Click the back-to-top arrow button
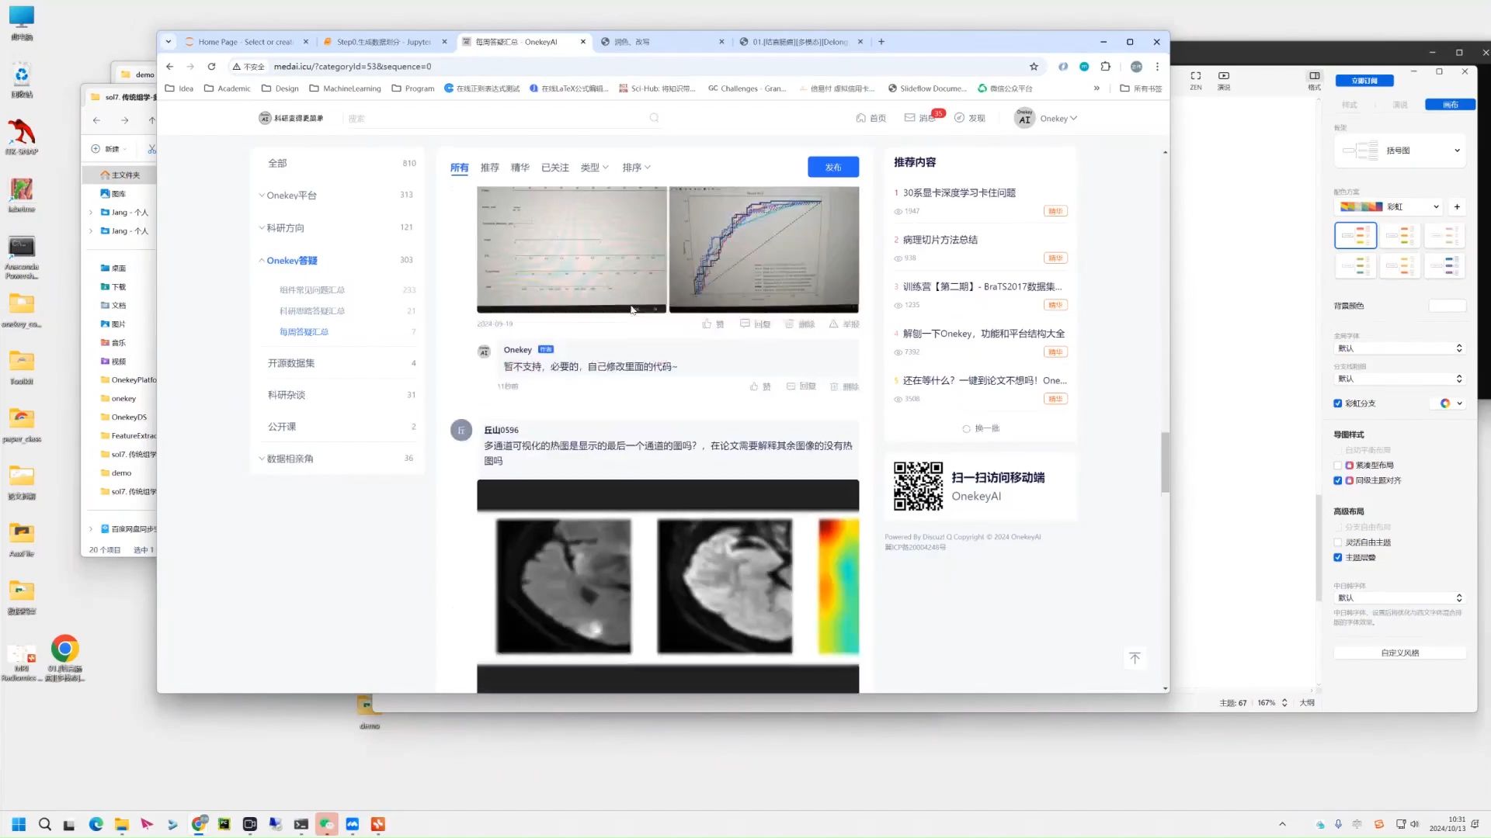 click(x=1135, y=658)
